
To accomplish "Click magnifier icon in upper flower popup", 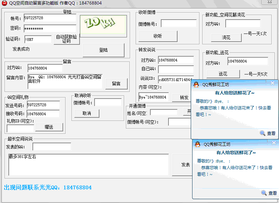I will 263,133.
